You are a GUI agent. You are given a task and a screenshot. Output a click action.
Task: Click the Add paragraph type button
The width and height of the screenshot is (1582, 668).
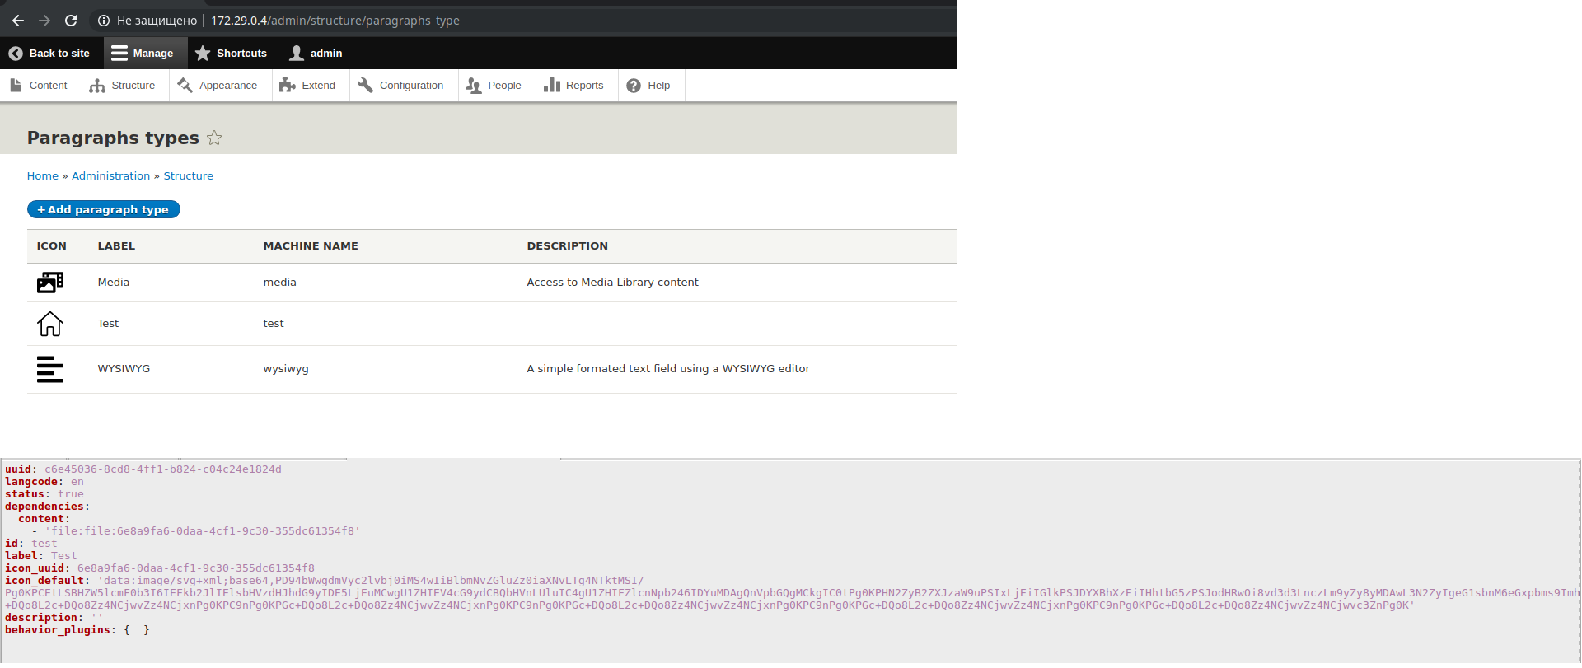point(103,210)
